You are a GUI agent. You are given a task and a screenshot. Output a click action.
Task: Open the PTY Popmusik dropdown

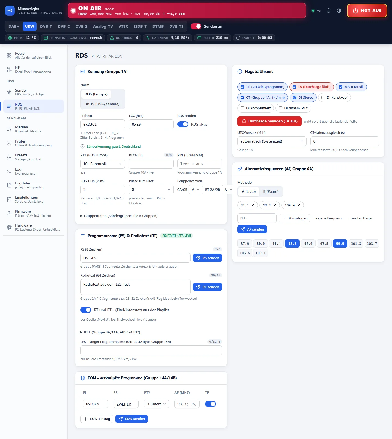tap(103, 164)
